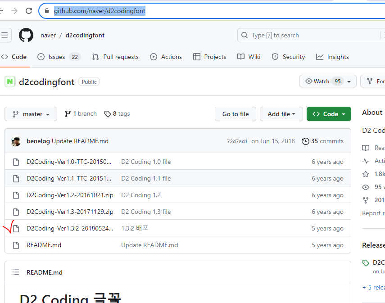Click the d2codingfont repository avatar icon
Image resolution: width=385 pixels, height=303 pixels.
(x=9, y=81)
